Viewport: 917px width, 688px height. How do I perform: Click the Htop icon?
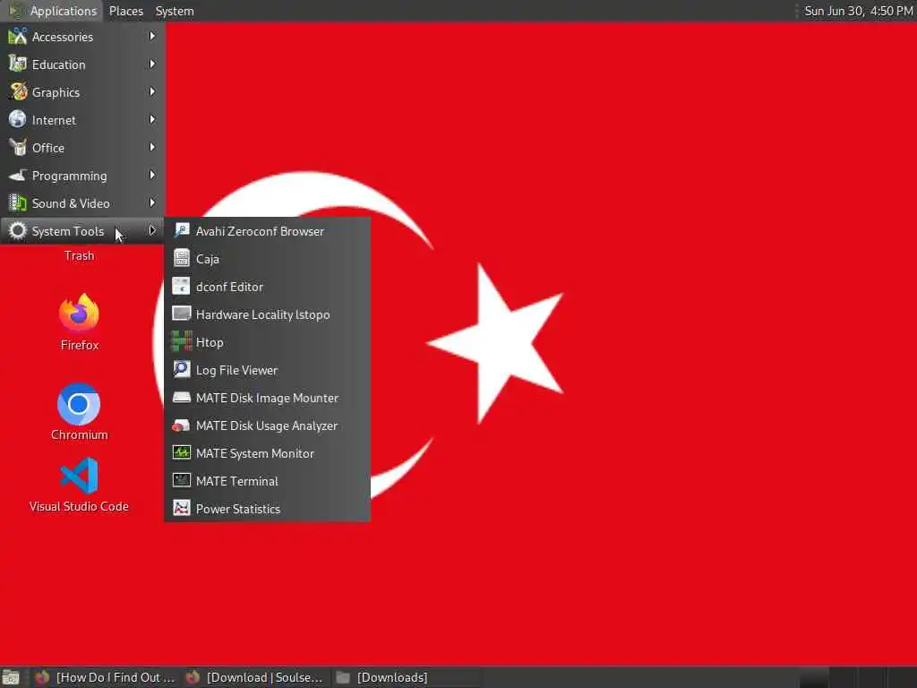[x=181, y=341]
